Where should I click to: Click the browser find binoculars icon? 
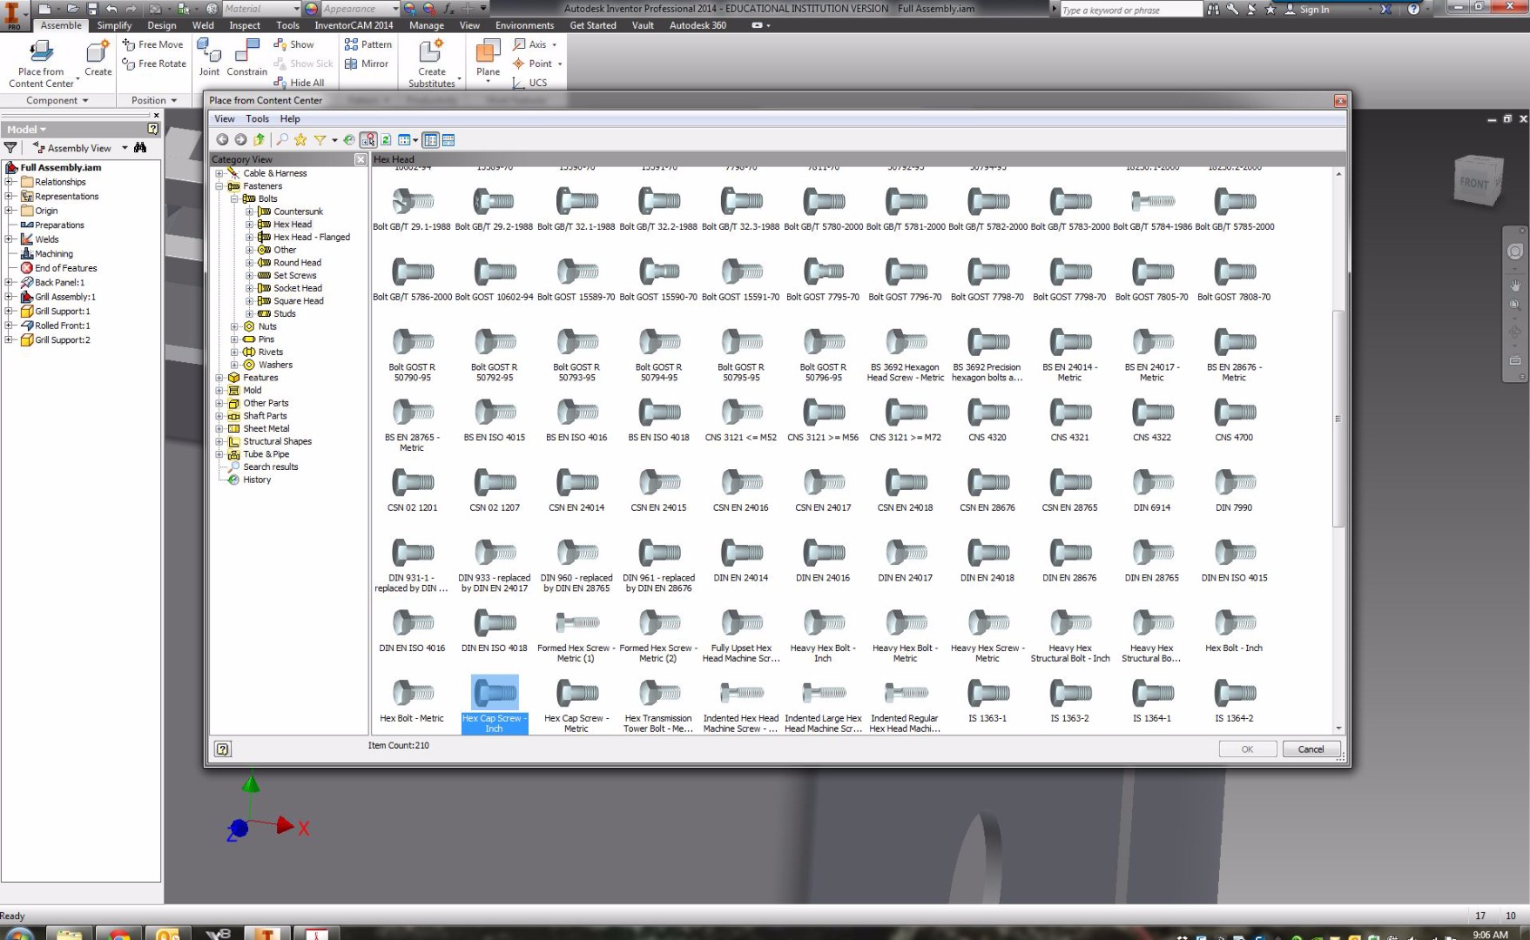tap(140, 148)
